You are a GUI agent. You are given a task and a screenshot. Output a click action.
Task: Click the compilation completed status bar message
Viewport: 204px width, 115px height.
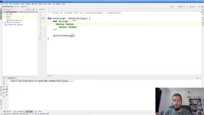pyautogui.click(x=26, y=114)
